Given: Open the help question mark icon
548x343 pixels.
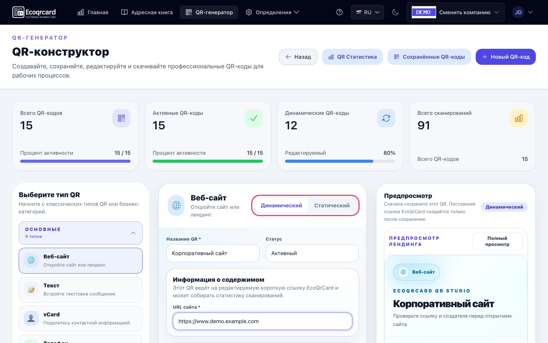Looking at the screenshot, I should tap(339, 12).
